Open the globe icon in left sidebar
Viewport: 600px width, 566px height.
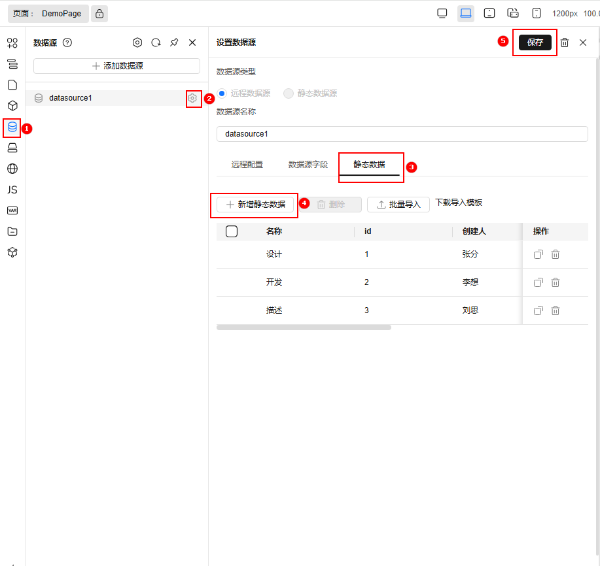point(12,169)
